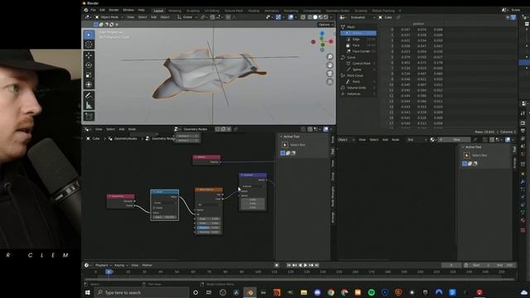
Task: Open Spotify icon on Windows taskbar
Action: [371, 292]
